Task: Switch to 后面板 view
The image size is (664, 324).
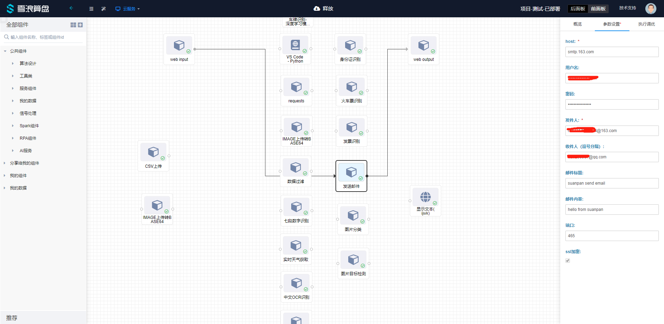Action: (578, 9)
